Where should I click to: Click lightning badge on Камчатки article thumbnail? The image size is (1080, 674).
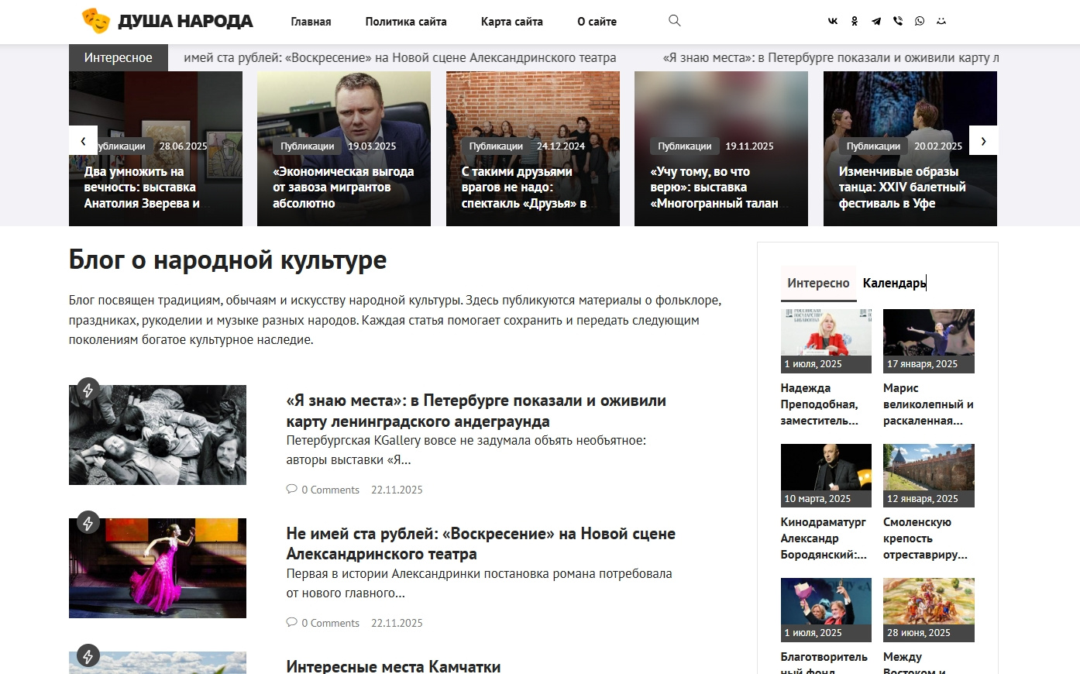[x=88, y=656]
